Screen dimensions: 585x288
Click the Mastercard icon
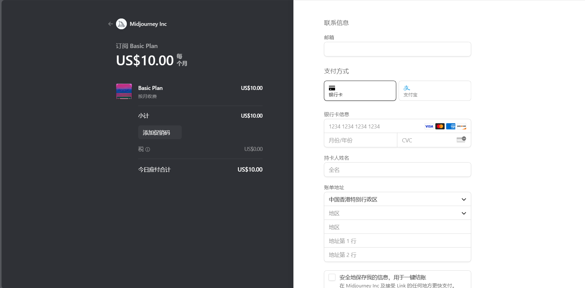point(440,126)
